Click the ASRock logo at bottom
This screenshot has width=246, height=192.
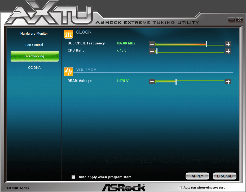tap(124, 188)
